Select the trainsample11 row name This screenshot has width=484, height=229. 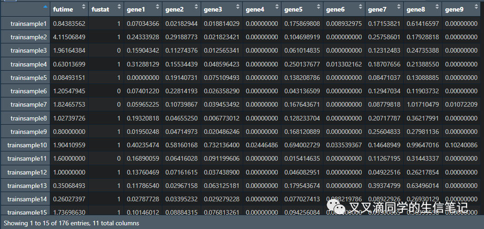27,158
